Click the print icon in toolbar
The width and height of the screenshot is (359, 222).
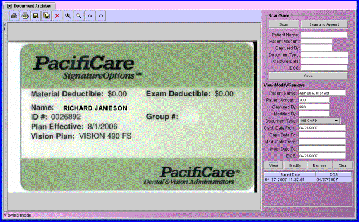point(14,16)
